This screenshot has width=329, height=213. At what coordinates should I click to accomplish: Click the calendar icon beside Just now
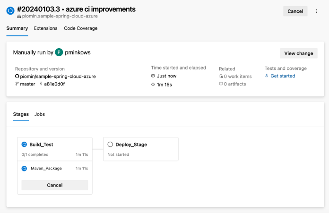[x=153, y=76]
